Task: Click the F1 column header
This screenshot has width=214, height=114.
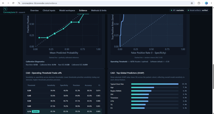Action: click(99, 85)
